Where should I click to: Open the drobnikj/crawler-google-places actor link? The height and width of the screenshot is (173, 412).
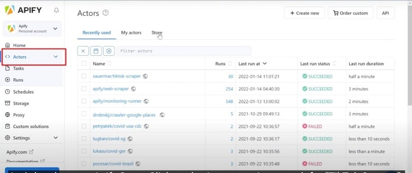click(x=124, y=115)
